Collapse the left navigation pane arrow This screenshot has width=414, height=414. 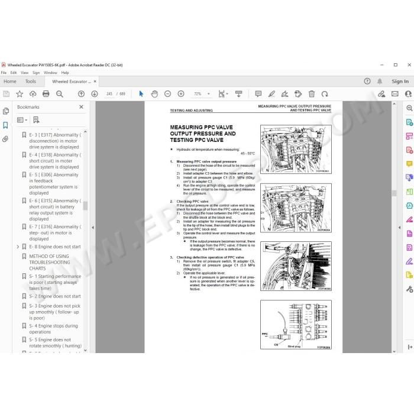click(93, 227)
